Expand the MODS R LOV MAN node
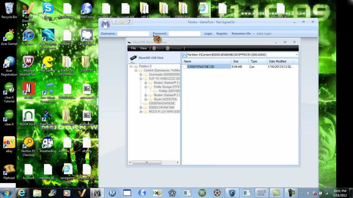Viewport: 353px width, 198px height. pyautogui.click(x=141, y=112)
